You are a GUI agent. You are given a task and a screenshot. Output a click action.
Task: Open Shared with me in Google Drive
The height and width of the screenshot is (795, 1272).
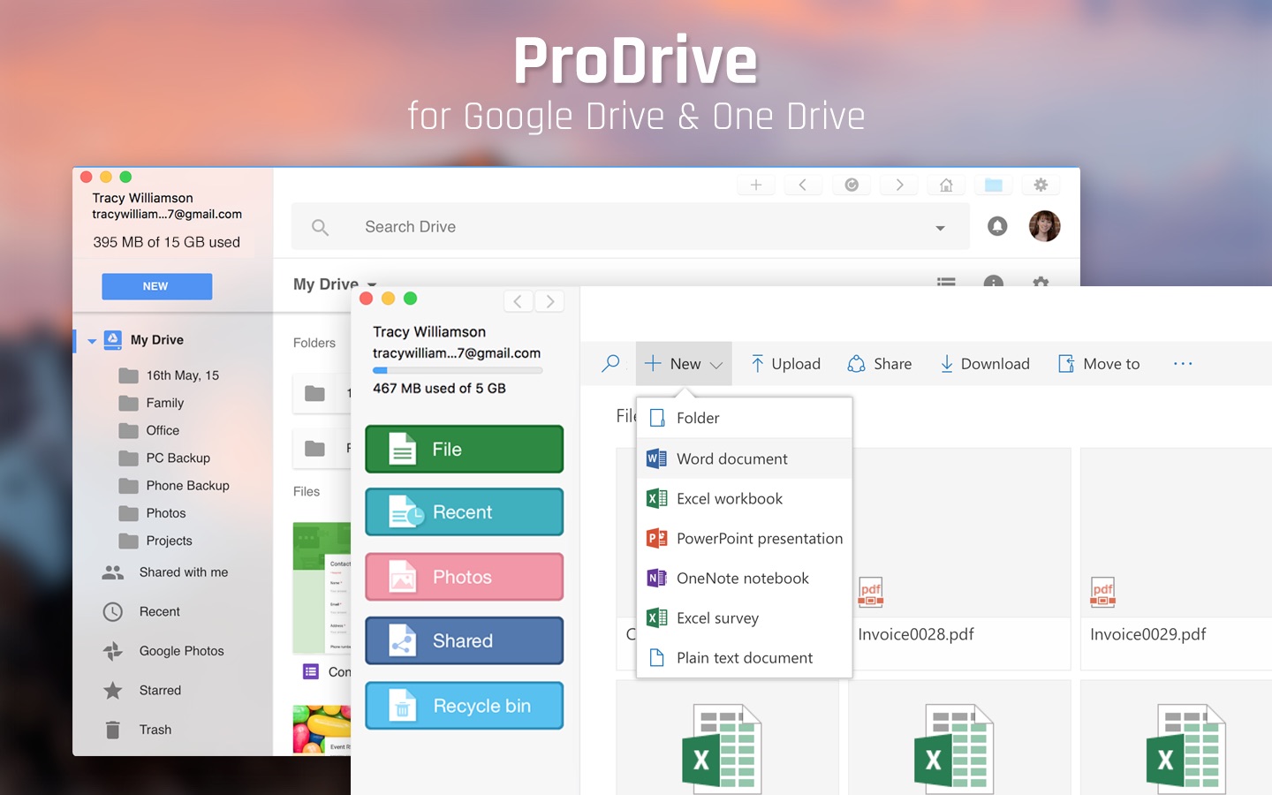click(x=165, y=572)
